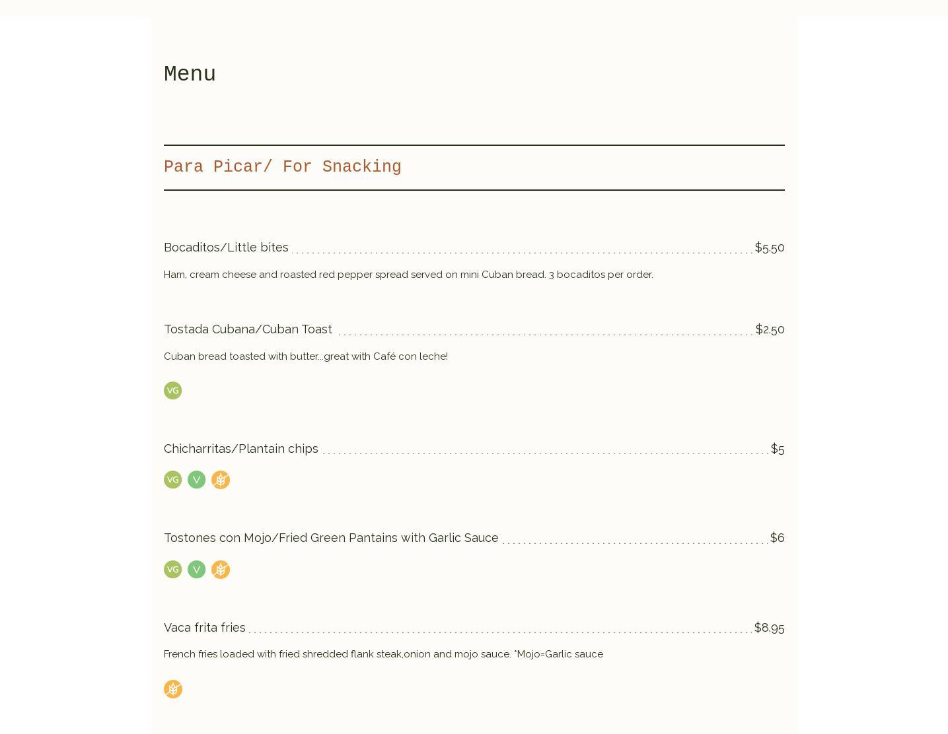Select the Bocaditos/Little bites item name
The width and height of the screenshot is (948, 734).
click(226, 247)
